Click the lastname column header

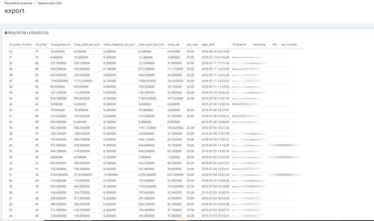click(x=259, y=44)
